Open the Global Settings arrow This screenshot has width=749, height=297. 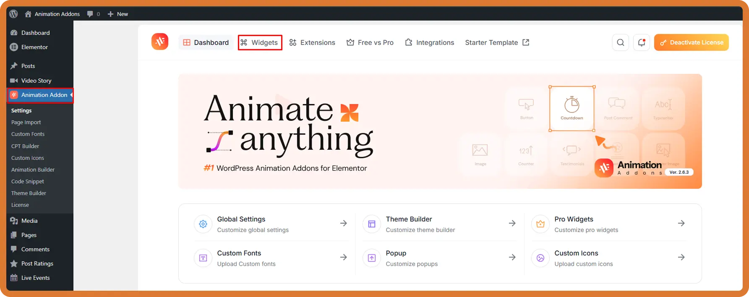344,223
